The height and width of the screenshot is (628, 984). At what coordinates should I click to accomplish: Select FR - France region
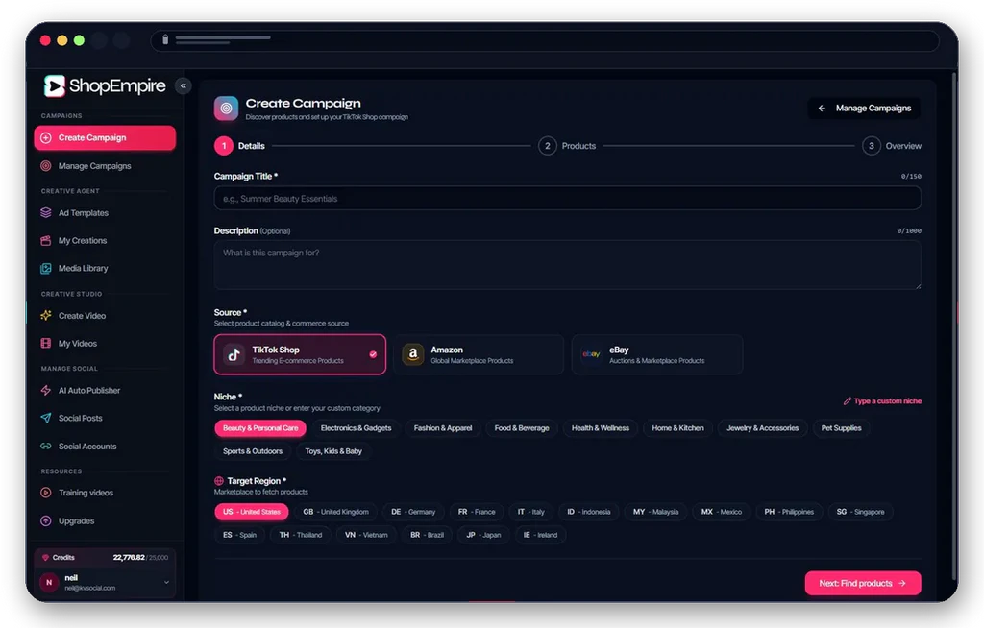point(477,512)
